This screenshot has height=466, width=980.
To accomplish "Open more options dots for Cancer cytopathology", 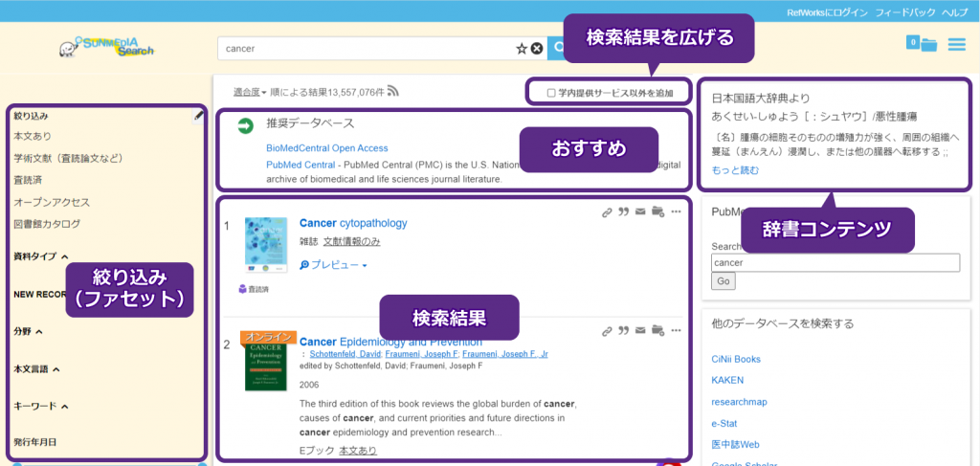I will tap(676, 212).
